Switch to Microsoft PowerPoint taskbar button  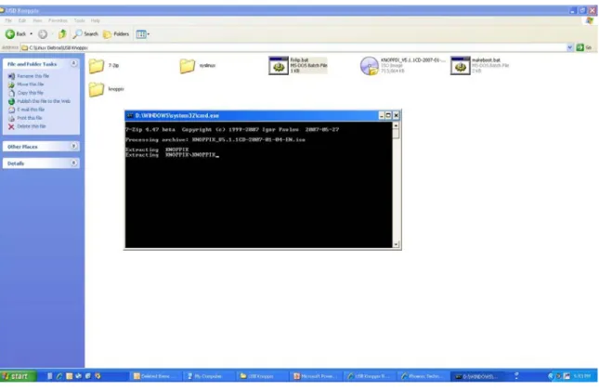pos(315,376)
